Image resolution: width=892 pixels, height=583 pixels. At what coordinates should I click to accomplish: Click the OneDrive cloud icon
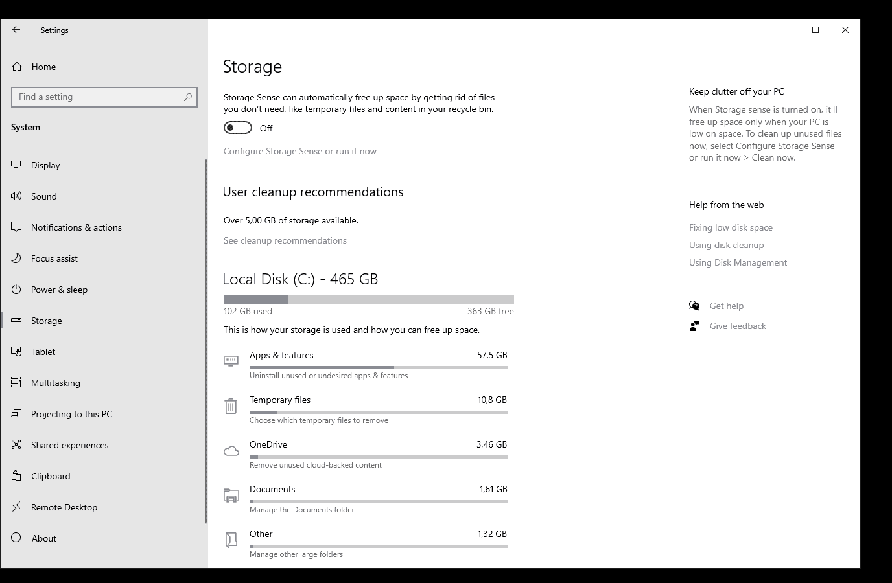(x=231, y=451)
